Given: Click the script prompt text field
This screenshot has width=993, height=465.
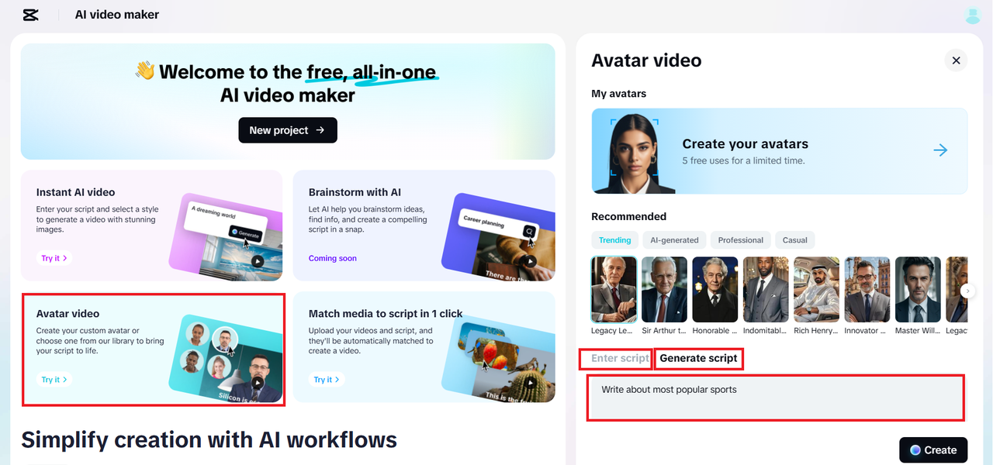Looking at the screenshot, I should tap(775, 398).
